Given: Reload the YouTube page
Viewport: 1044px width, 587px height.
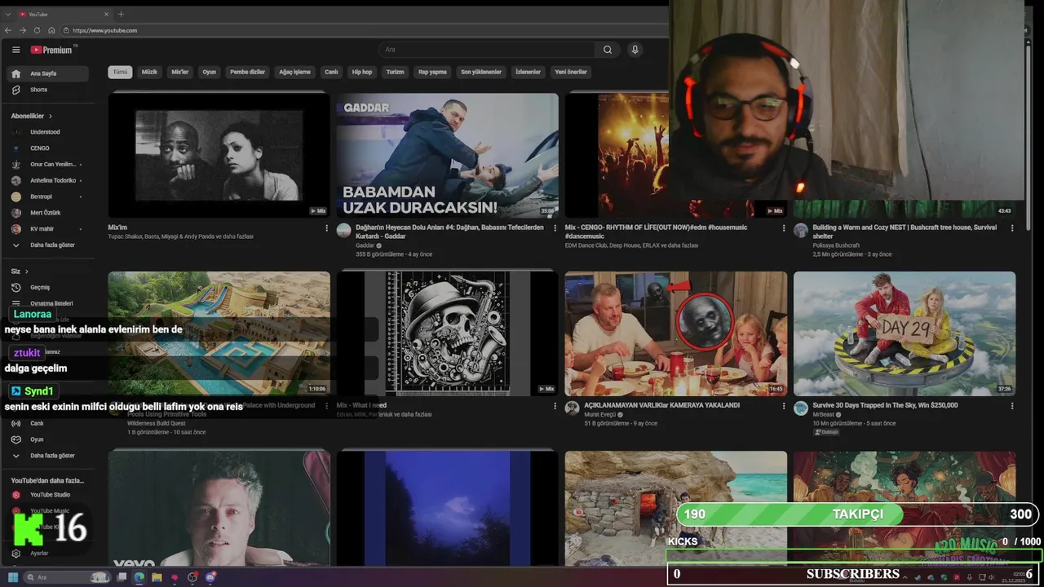Looking at the screenshot, I should (37, 30).
